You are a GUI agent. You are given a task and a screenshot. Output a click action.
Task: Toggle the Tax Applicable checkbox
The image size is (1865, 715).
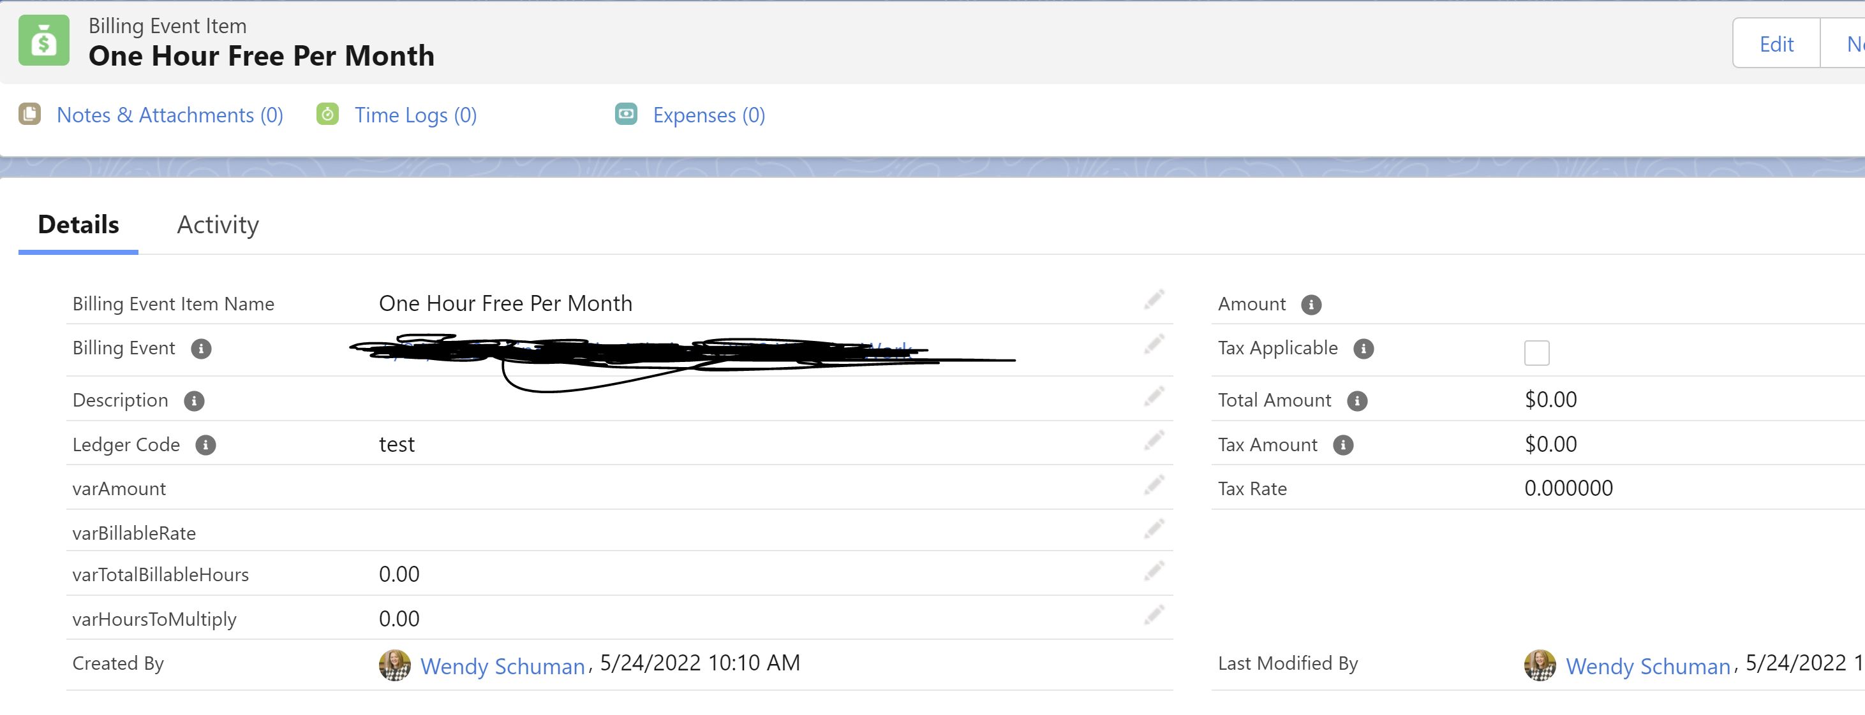tap(1536, 353)
